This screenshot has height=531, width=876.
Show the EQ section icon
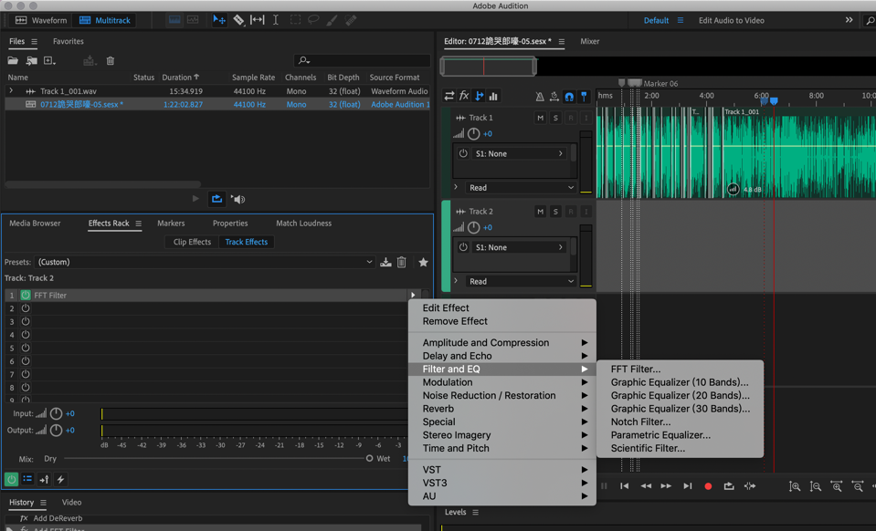[x=493, y=96]
